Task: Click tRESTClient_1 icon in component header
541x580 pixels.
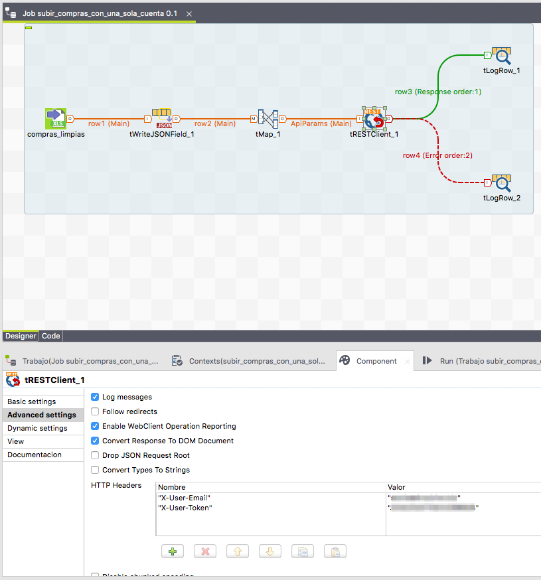Action: coord(13,380)
